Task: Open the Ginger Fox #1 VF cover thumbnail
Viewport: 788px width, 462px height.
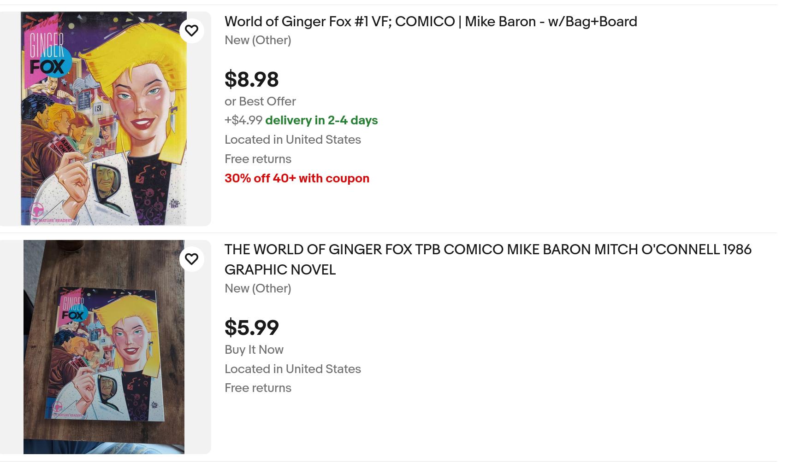Action: pos(104,118)
